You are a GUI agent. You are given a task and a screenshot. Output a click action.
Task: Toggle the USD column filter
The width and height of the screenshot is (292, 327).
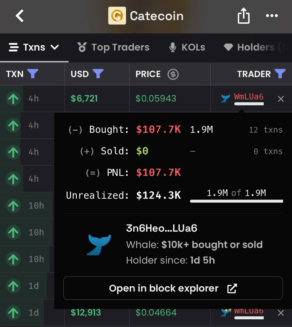click(98, 74)
